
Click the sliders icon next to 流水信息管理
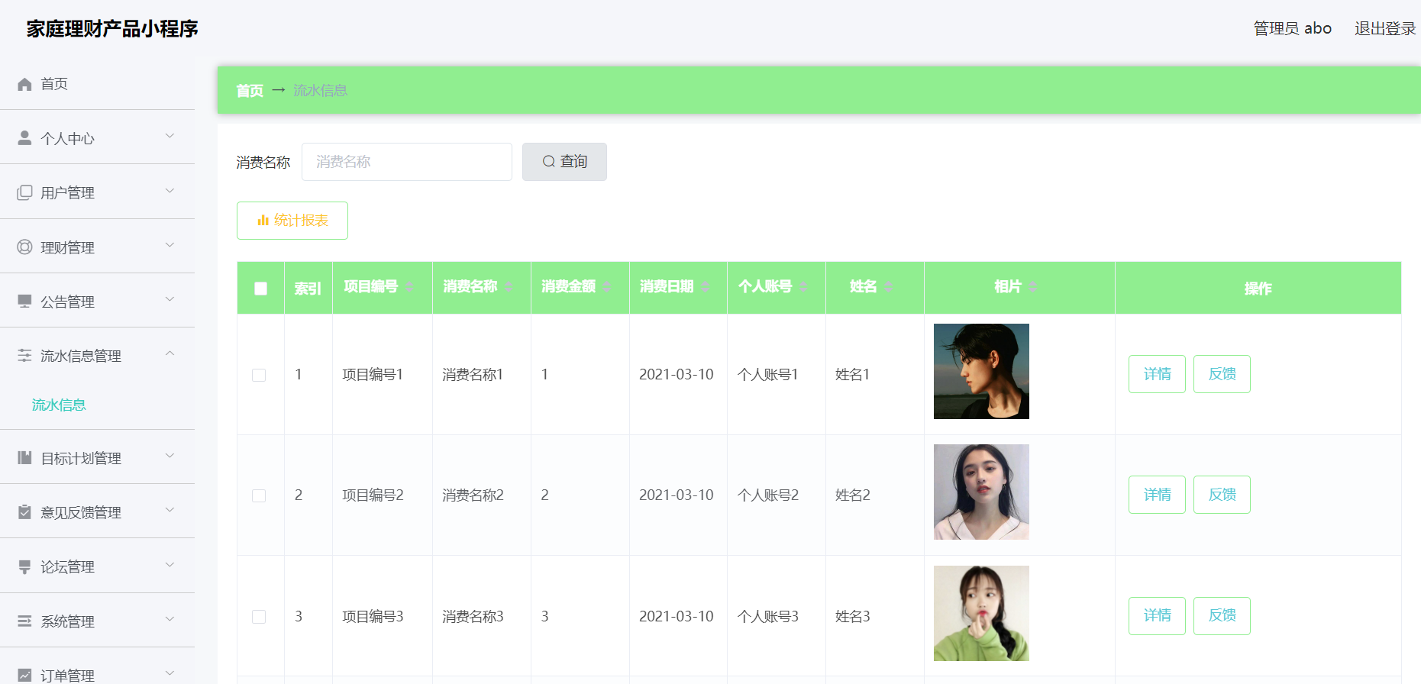(x=24, y=356)
